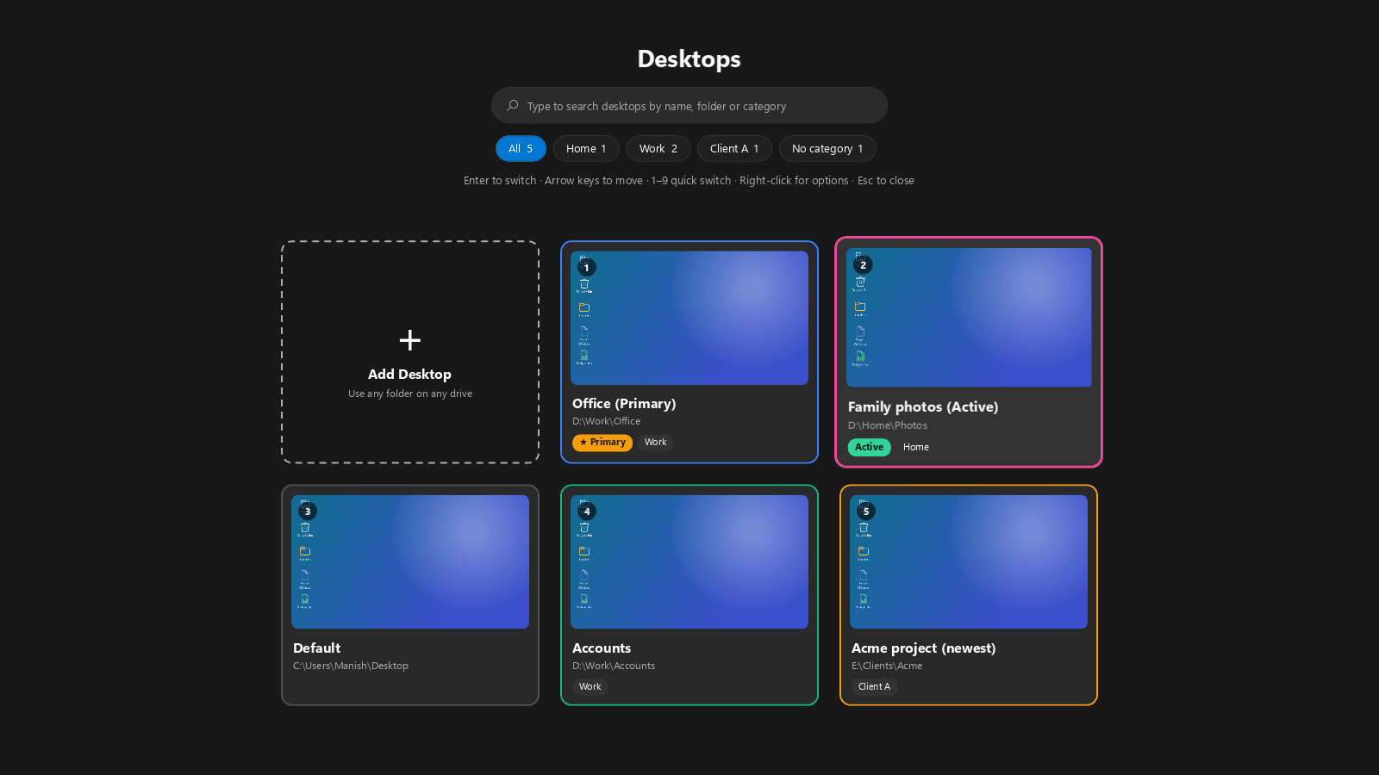Click Work tag on Office card
The height and width of the screenshot is (775, 1379).
pos(655,443)
